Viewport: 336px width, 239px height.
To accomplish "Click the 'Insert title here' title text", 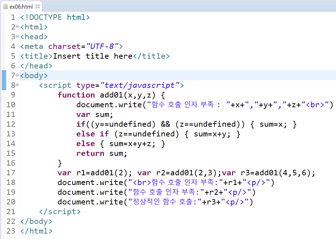I will coord(92,56).
